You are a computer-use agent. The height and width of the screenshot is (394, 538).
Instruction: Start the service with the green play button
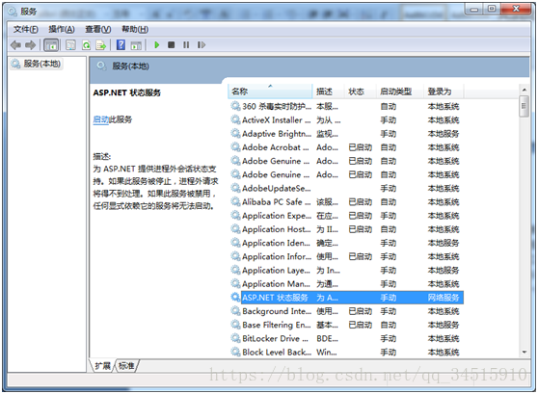[157, 45]
